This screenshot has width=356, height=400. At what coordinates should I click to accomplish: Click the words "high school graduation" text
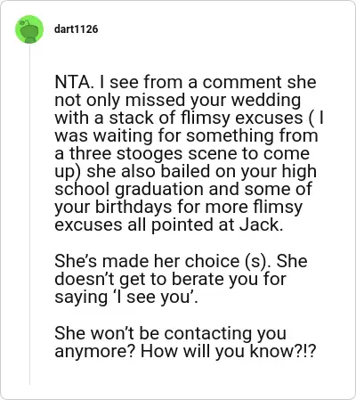186,181
